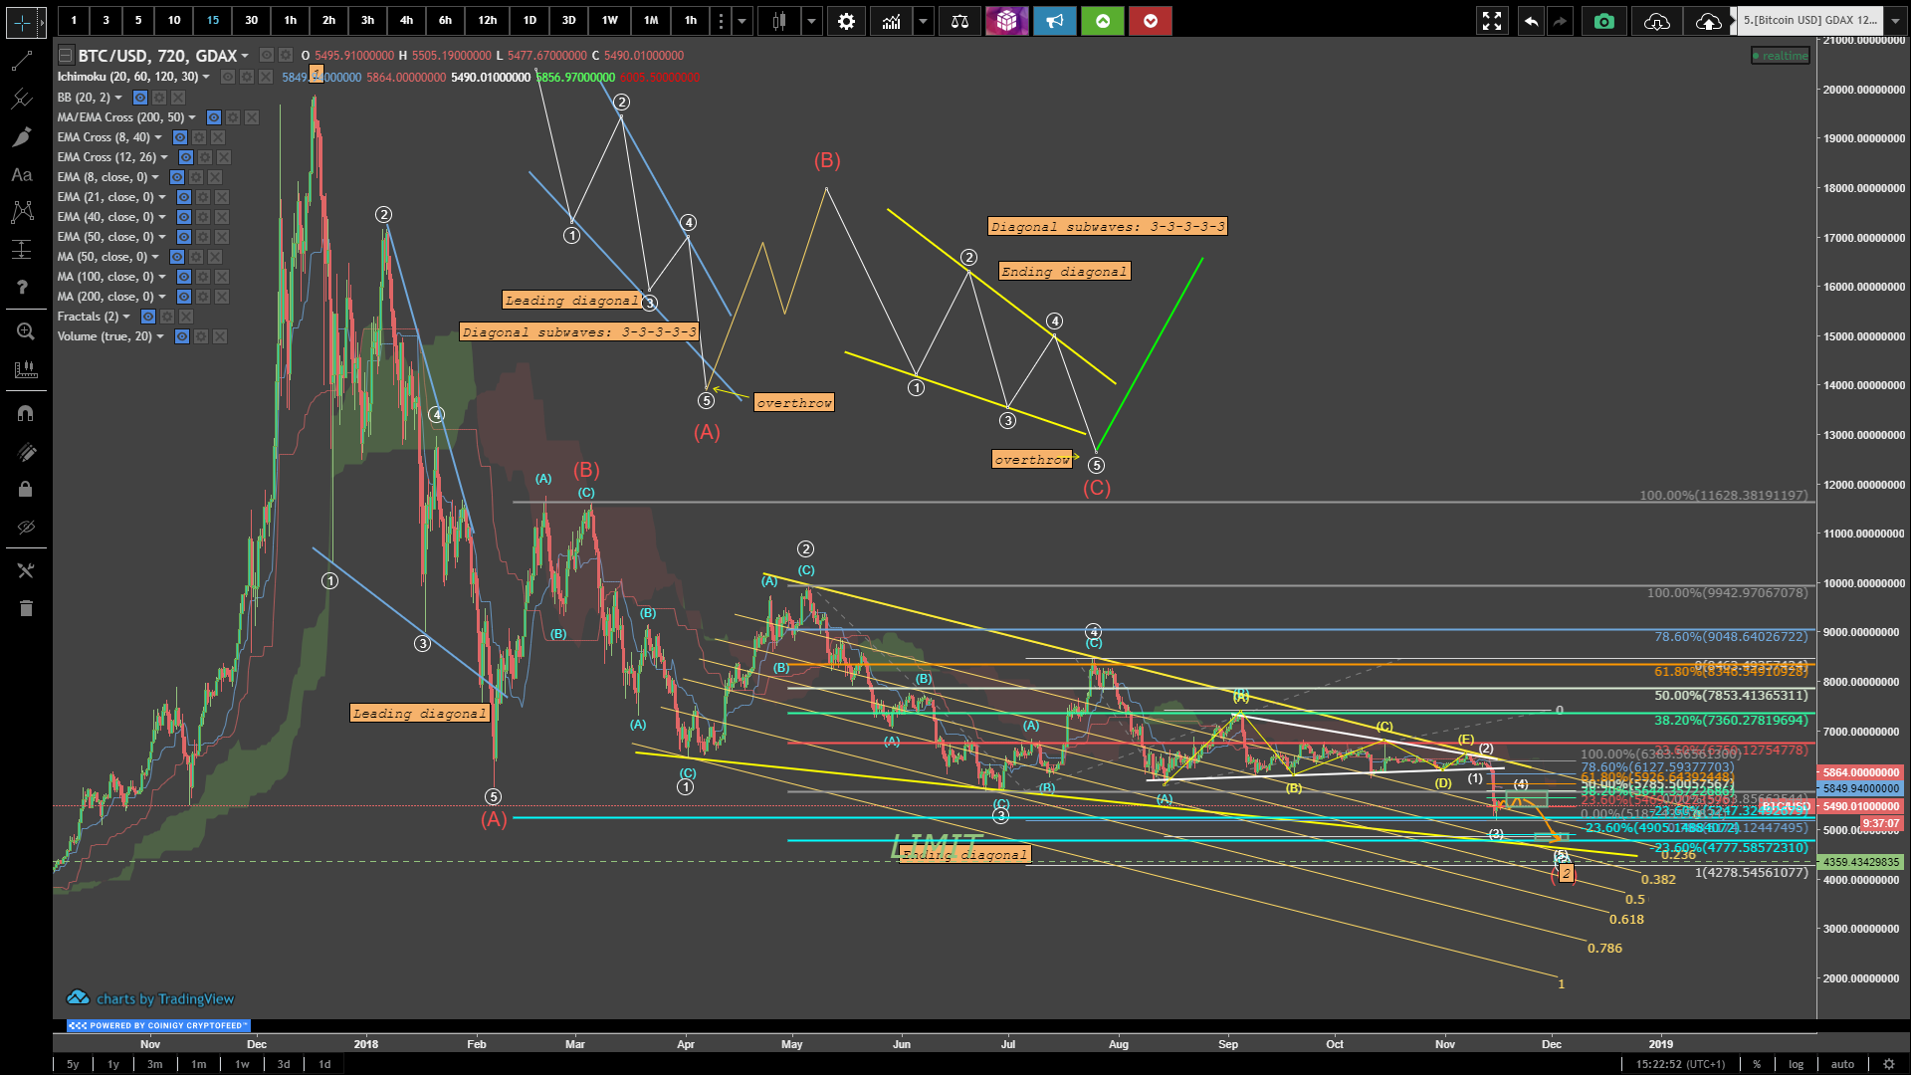The width and height of the screenshot is (1911, 1075).
Task: Click the undo arrow
Action: 1531,21
